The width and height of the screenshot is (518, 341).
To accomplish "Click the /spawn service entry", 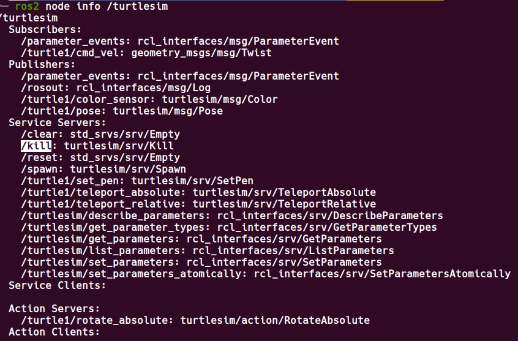I will pyautogui.click(x=39, y=169).
